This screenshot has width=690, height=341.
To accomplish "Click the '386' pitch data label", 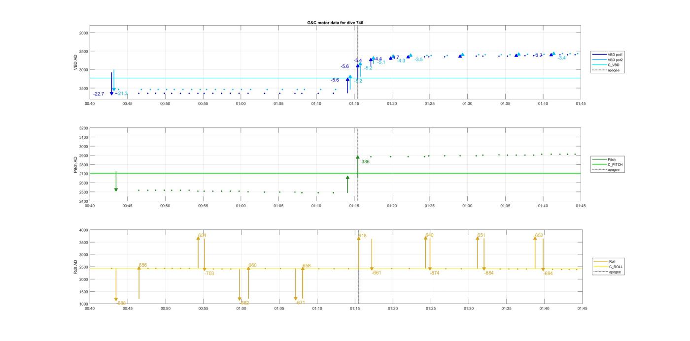I will coord(365,162).
